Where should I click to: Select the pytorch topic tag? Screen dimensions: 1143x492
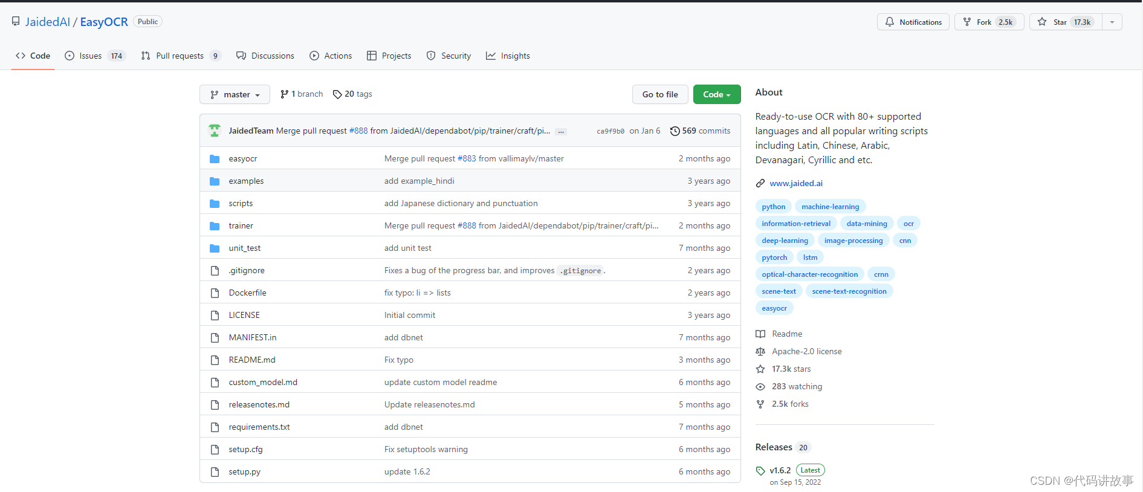click(x=774, y=257)
